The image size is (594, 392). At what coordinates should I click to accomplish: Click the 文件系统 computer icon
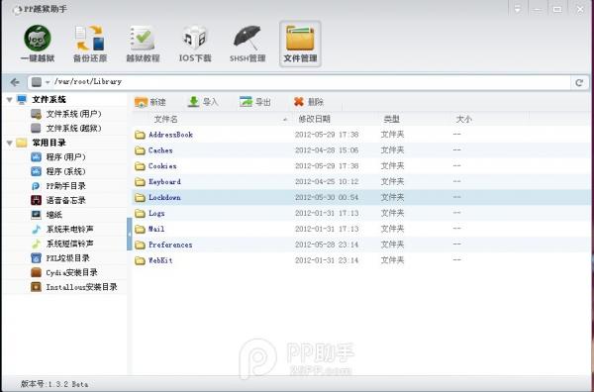coord(22,100)
